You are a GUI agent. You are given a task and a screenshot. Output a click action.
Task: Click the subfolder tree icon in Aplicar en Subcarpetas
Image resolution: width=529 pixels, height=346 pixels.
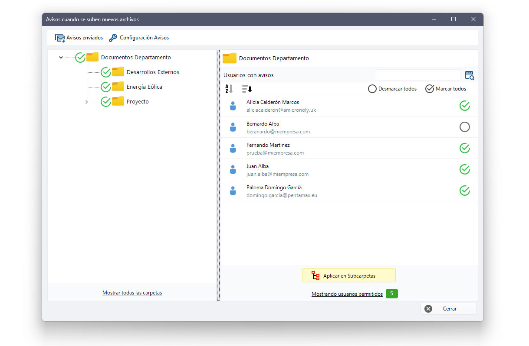(x=315, y=275)
